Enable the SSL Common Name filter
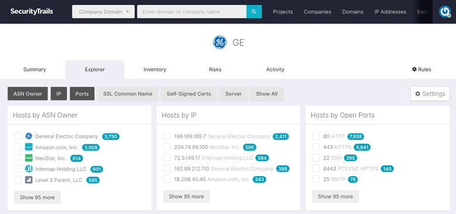 [x=127, y=94]
